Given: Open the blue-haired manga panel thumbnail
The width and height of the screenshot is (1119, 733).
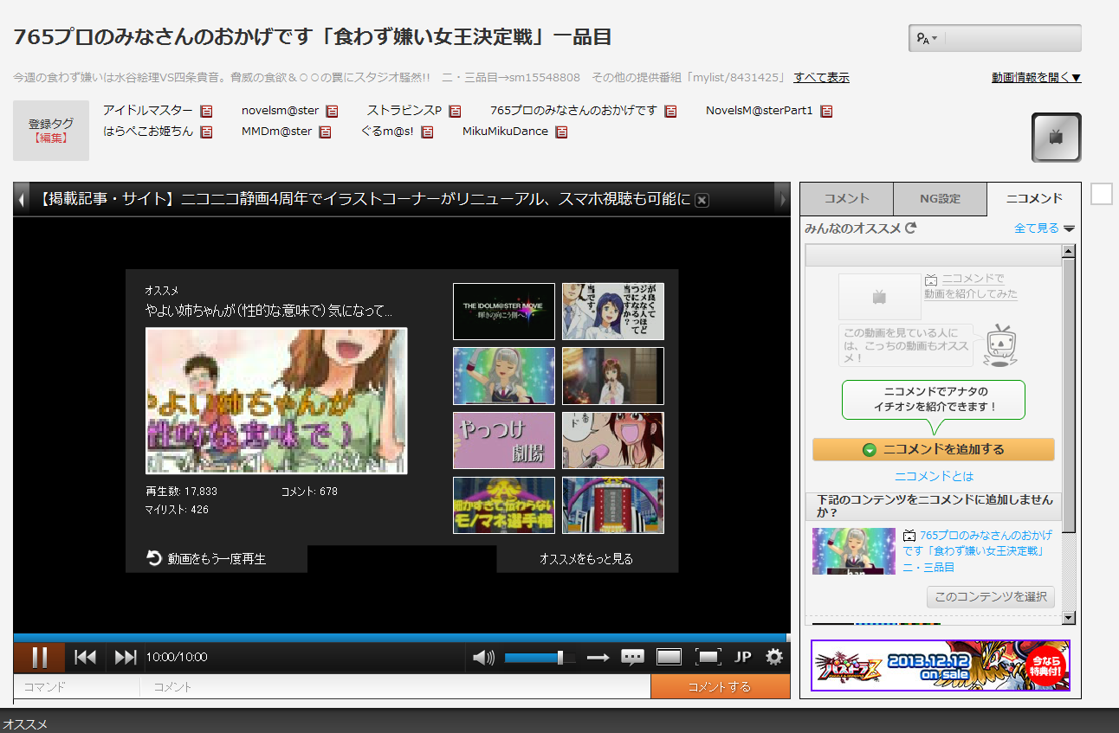Looking at the screenshot, I should point(613,312).
